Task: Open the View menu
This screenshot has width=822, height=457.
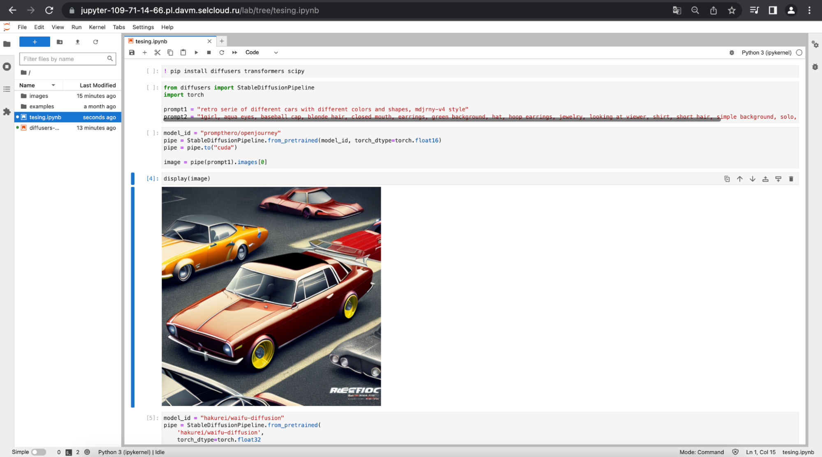Action: (x=58, y=27)
